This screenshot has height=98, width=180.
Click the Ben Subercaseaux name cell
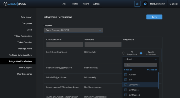[93, 87]
